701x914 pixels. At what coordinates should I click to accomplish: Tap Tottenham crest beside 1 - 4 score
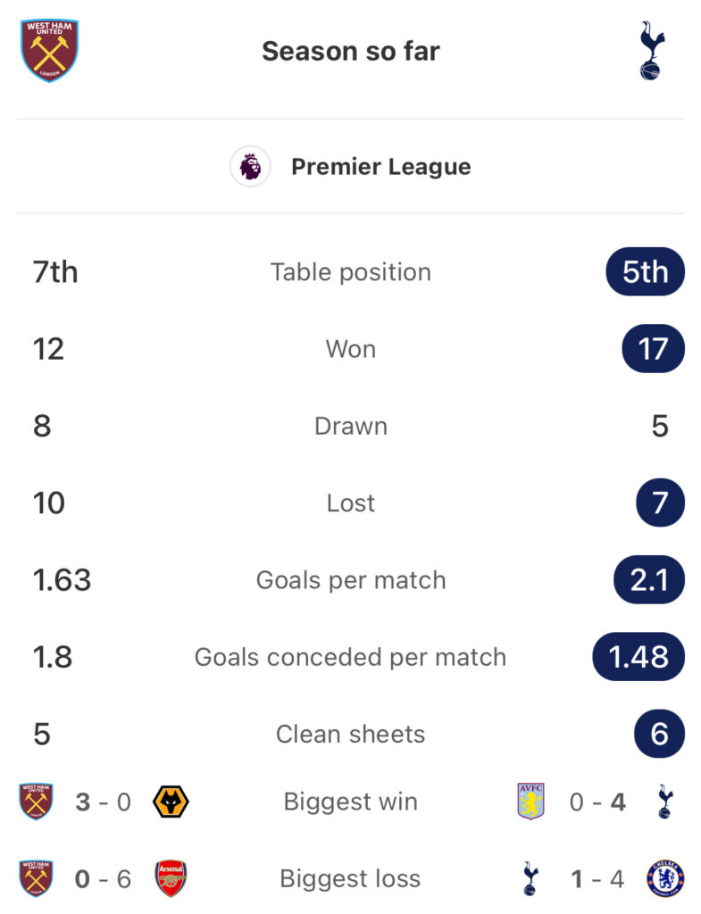530,878
